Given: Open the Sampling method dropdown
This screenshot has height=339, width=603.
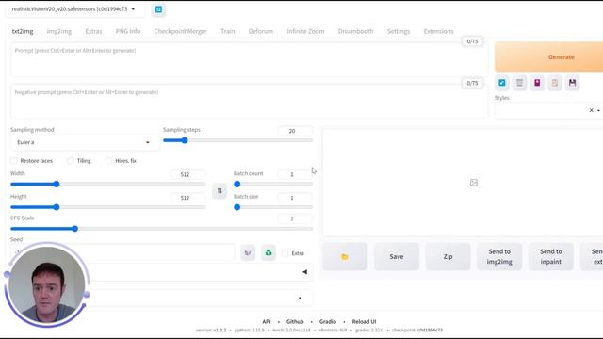Looking at the screenshot, I should 84,142.
